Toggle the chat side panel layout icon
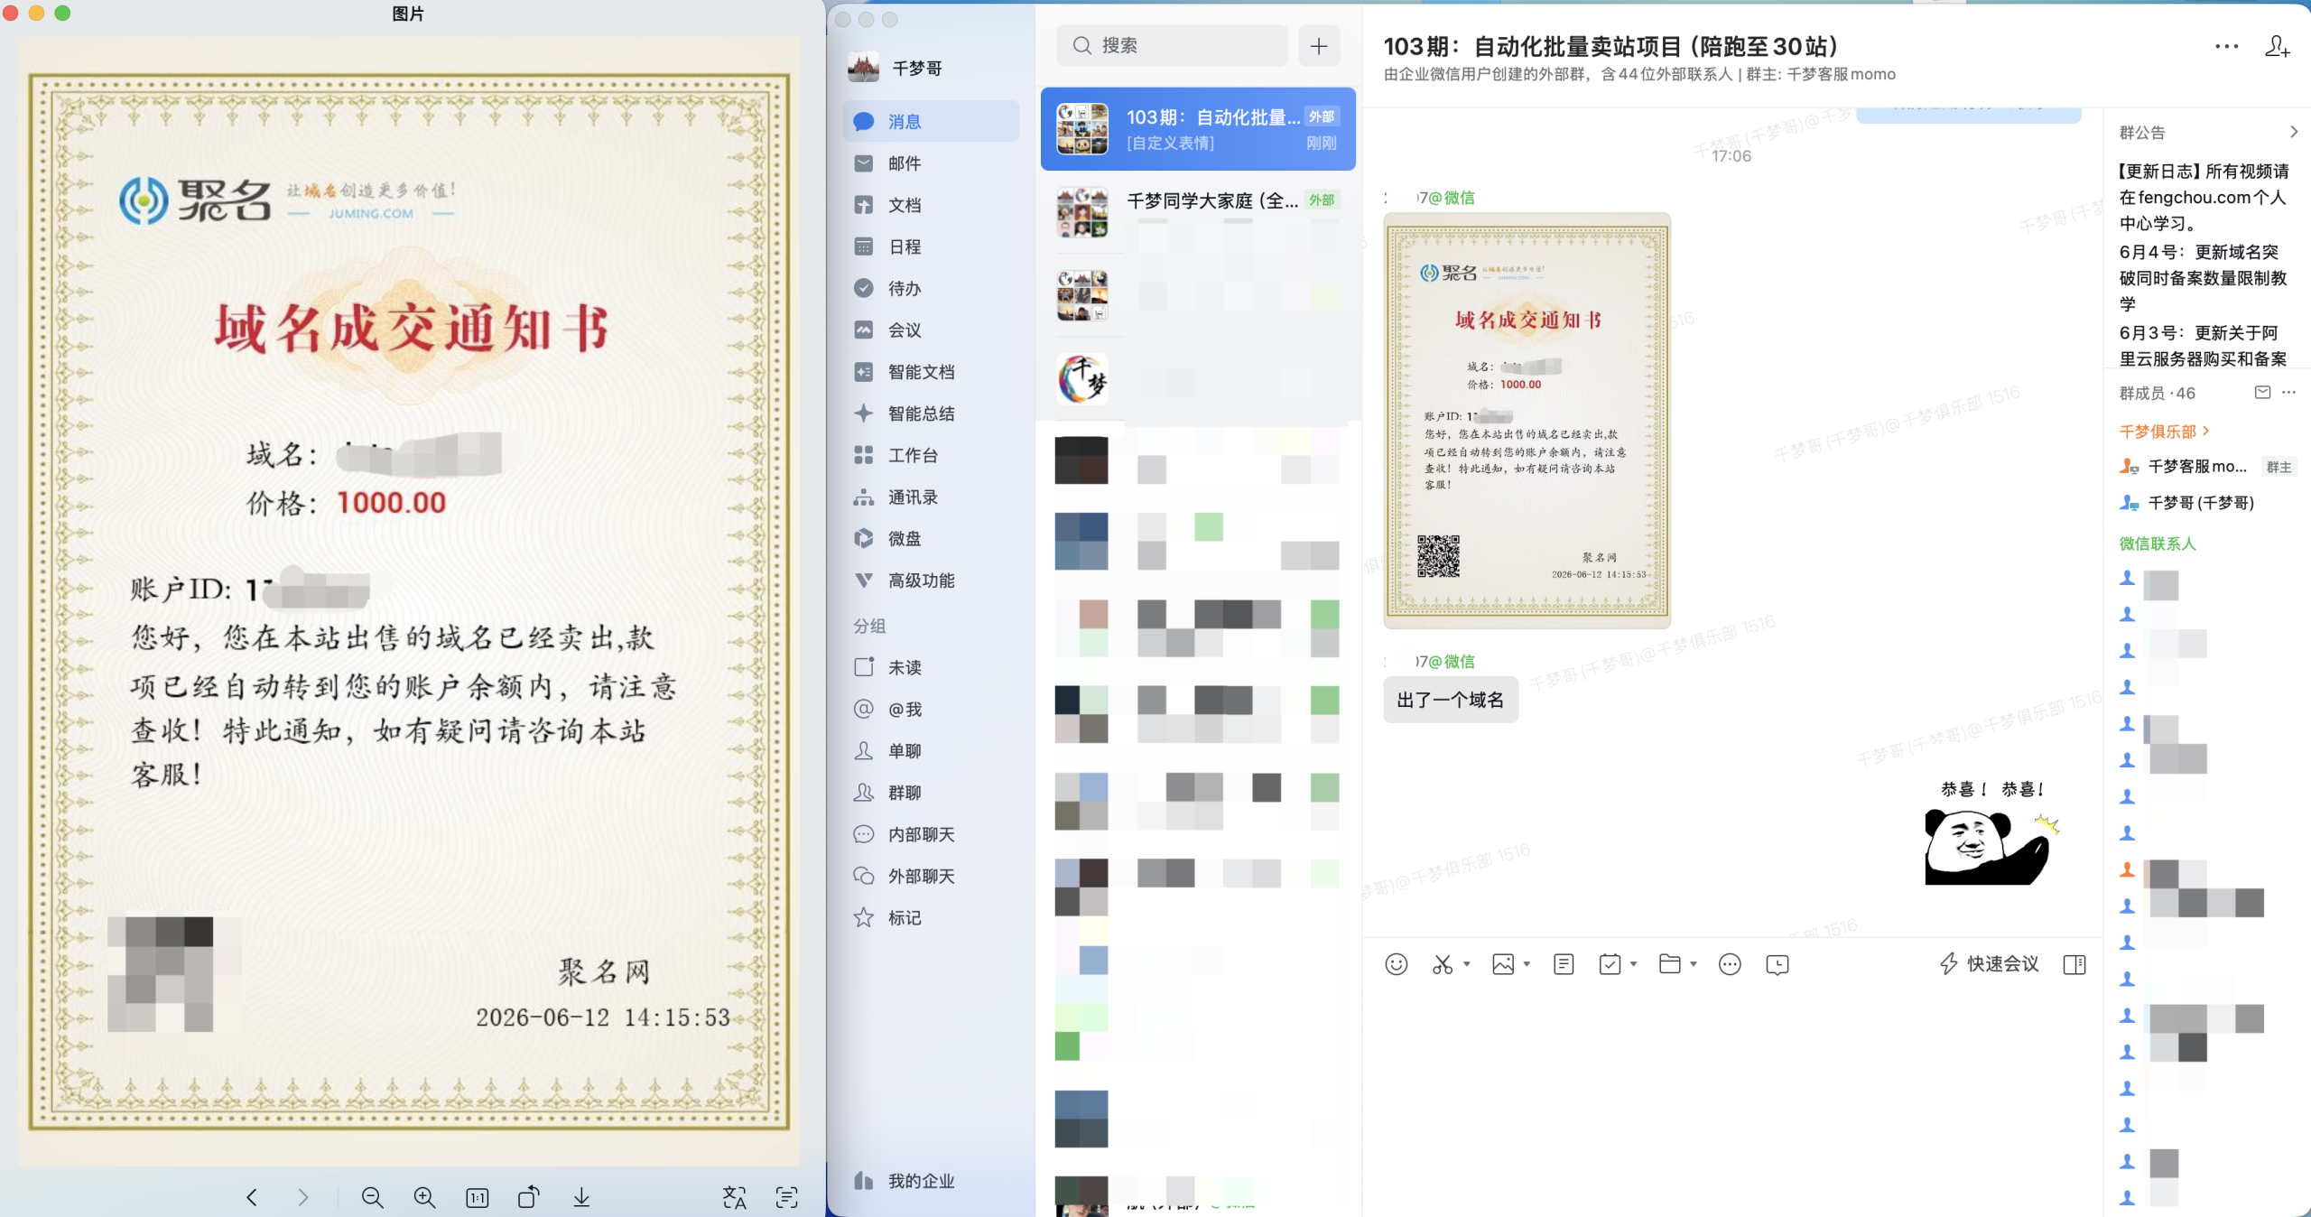The image size is (2311, 1217). click(2074, 964)
